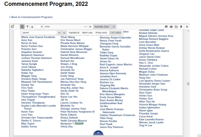Click the name Radhika Gupta

pos(108,55)
